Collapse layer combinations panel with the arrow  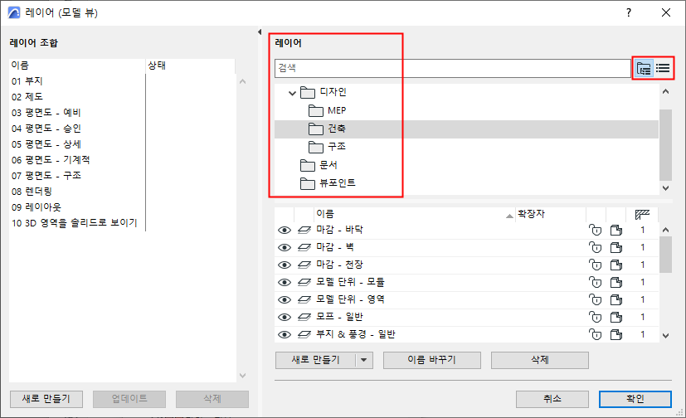coord(260,32)
